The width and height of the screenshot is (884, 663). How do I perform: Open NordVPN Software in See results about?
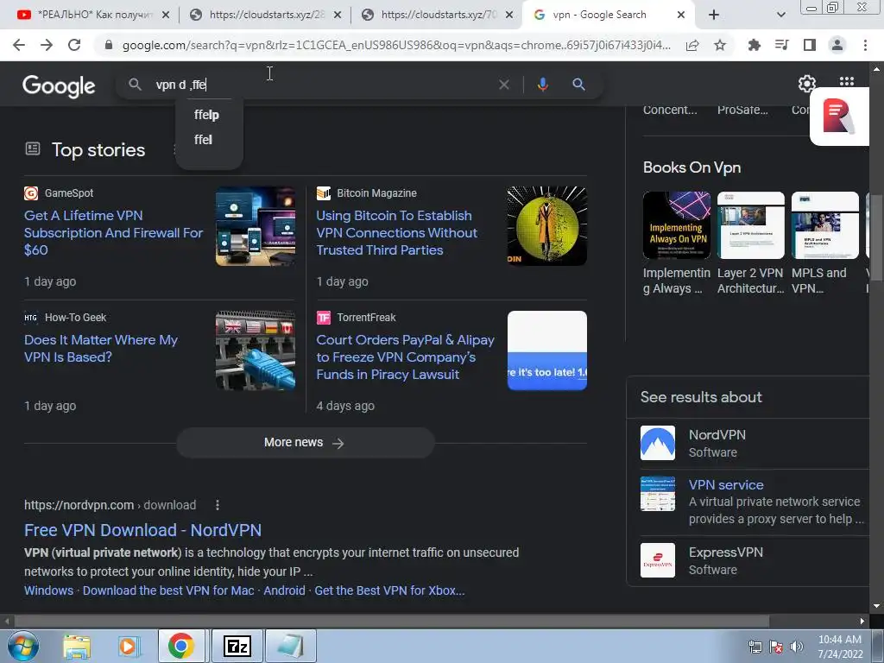[755, 443]
